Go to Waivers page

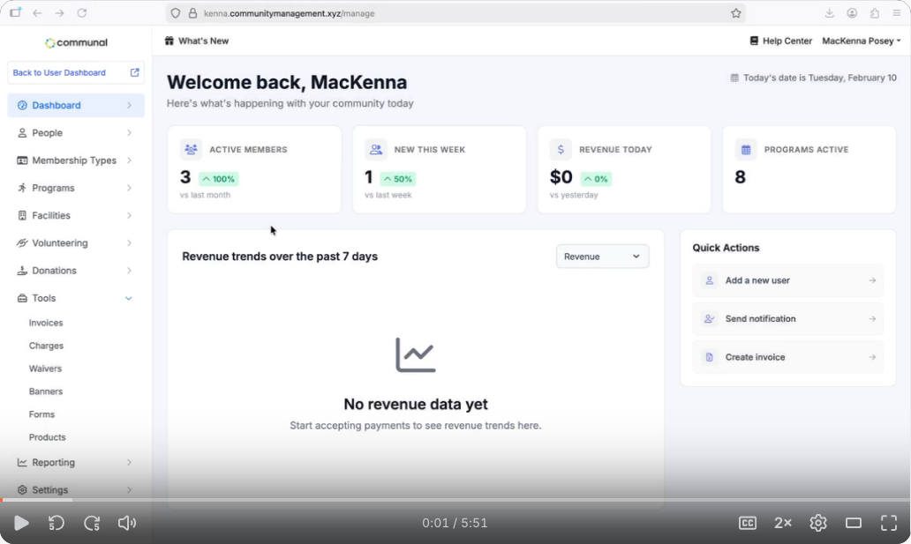pos(45,369)
